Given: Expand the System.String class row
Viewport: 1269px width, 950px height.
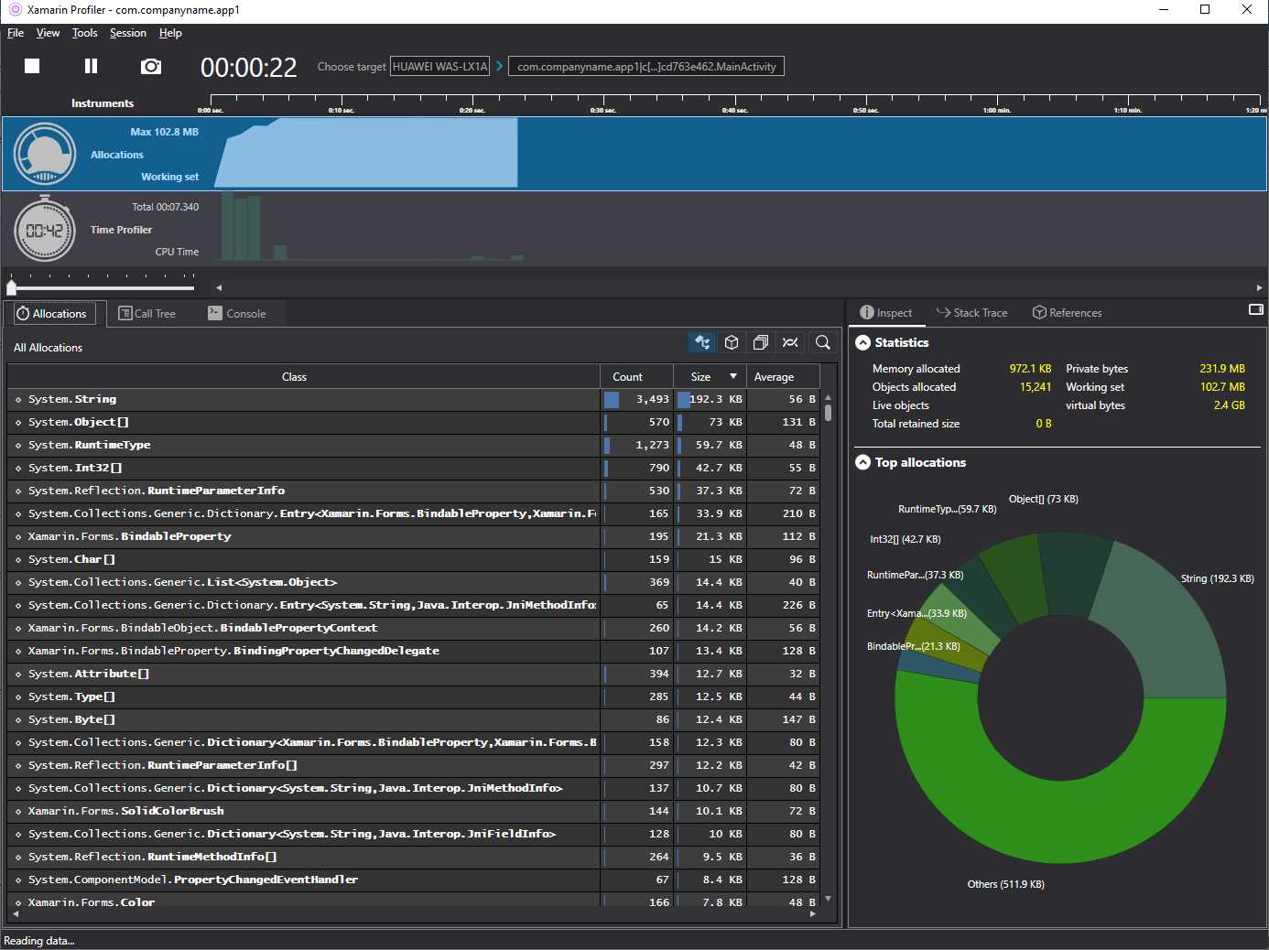Looking at the screenshot, I should pyautogui.click(x=18, y=399).
